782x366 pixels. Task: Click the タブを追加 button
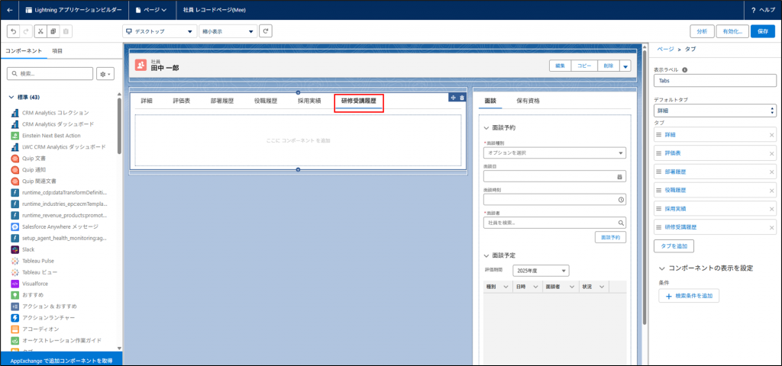click(x=674, y=246)
